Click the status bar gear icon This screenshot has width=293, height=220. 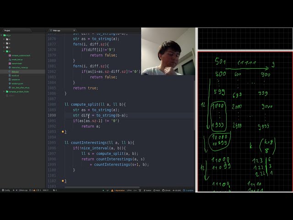[3, 190]
